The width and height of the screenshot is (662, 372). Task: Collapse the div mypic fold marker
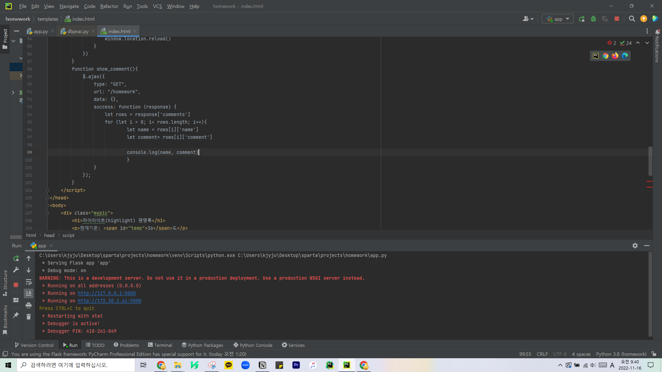47,213
